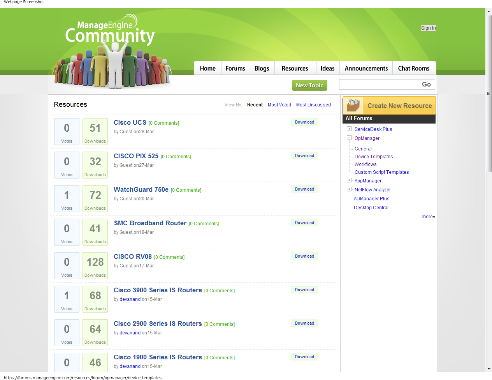Open the Device Templates subforum

click(x=374, y=157)
